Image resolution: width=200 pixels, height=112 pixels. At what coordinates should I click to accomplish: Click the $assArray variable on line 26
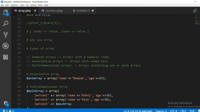34,78
